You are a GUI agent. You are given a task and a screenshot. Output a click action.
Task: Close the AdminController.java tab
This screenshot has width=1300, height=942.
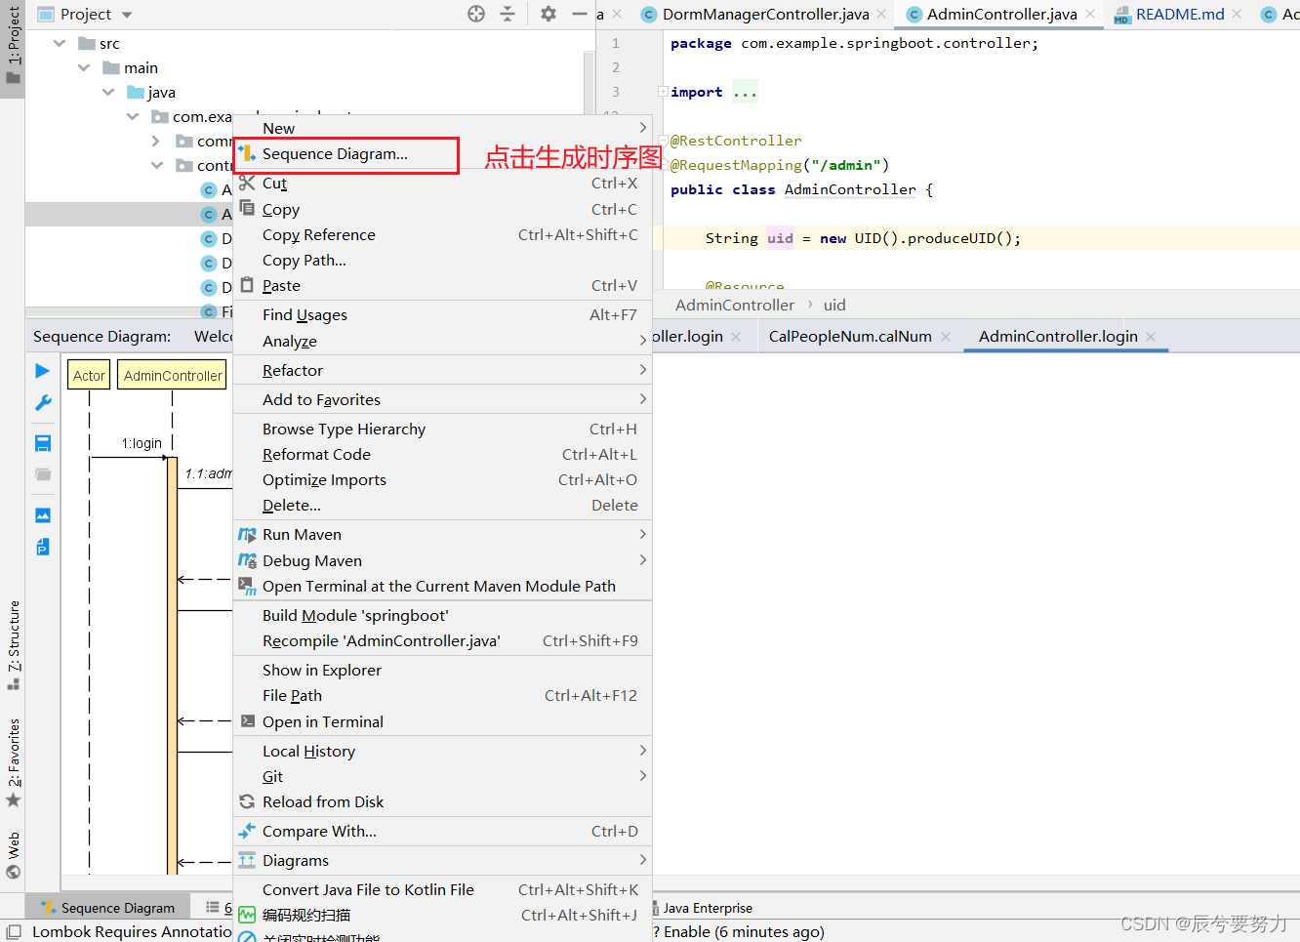click(x=1090, y=14)
